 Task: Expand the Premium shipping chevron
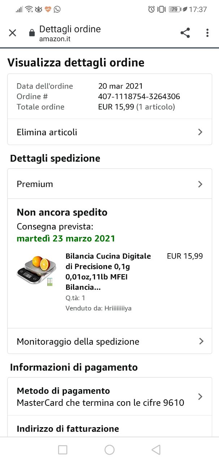click(x=200, y=184)
